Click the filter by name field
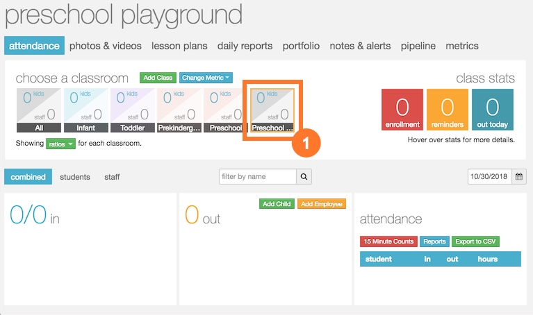 258,177
